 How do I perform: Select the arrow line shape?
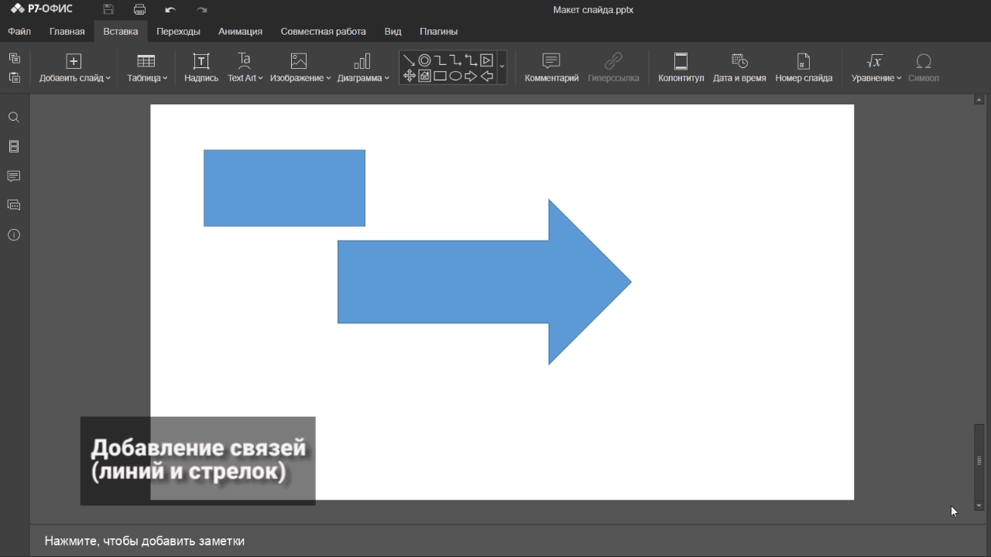409,60
